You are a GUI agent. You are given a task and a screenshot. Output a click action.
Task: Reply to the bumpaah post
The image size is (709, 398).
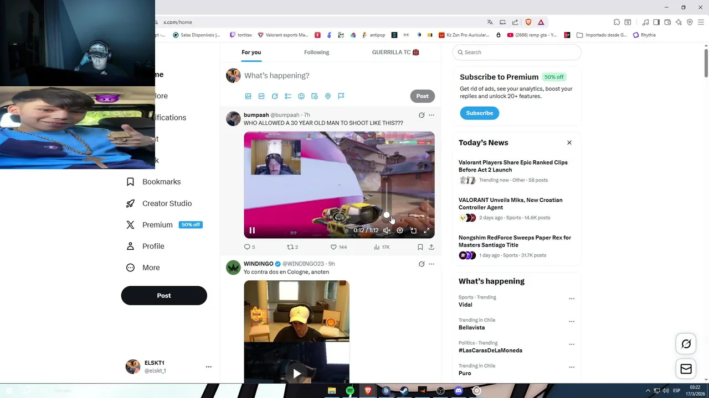250,247
